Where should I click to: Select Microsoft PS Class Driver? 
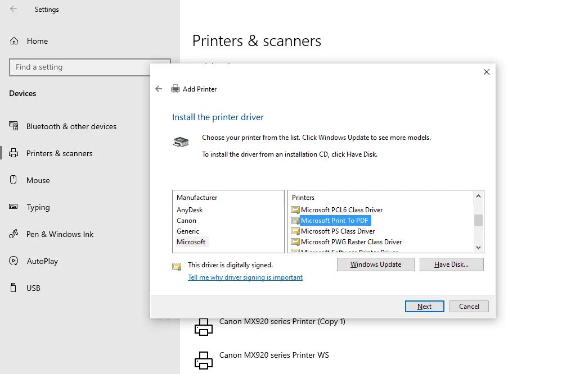(338, 231)
